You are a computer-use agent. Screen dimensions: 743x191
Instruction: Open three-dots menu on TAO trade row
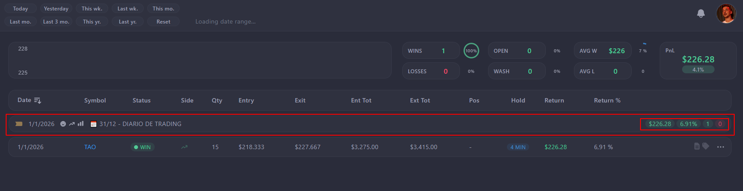click(x=721, y=147)
